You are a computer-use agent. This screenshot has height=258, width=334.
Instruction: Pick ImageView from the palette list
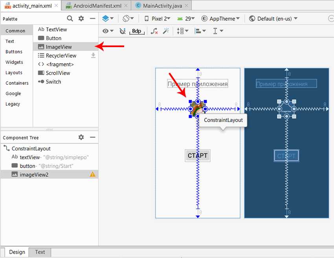coord(59,47)
